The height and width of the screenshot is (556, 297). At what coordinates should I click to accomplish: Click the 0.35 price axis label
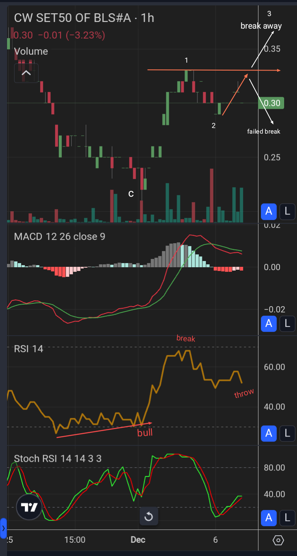pos(272,49)
